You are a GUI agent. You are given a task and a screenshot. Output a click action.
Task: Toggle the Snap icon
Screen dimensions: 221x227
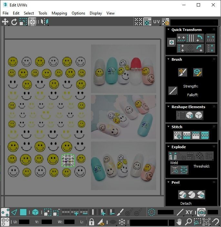216,222
